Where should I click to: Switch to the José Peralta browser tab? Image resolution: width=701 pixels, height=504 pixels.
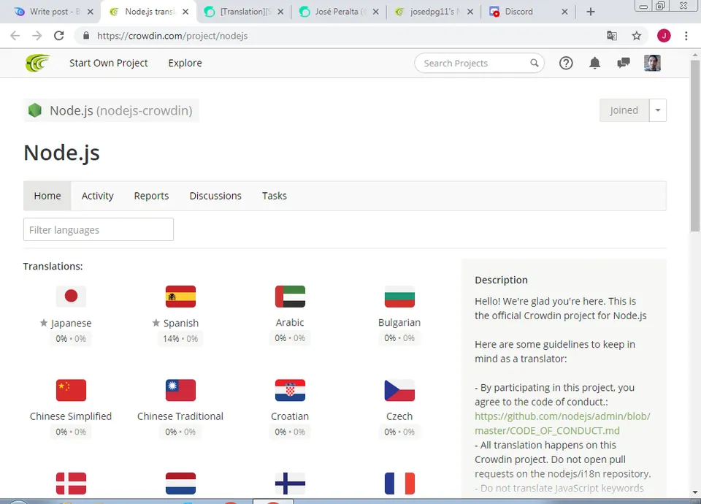coord(340,12)
